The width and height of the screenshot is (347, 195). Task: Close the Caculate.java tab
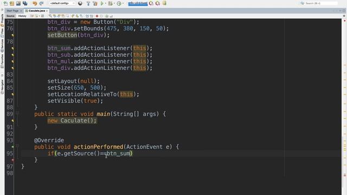click(x=47, y=11)
